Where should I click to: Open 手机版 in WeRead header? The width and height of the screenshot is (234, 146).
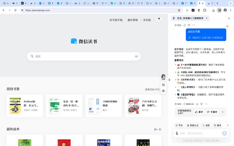147,20
